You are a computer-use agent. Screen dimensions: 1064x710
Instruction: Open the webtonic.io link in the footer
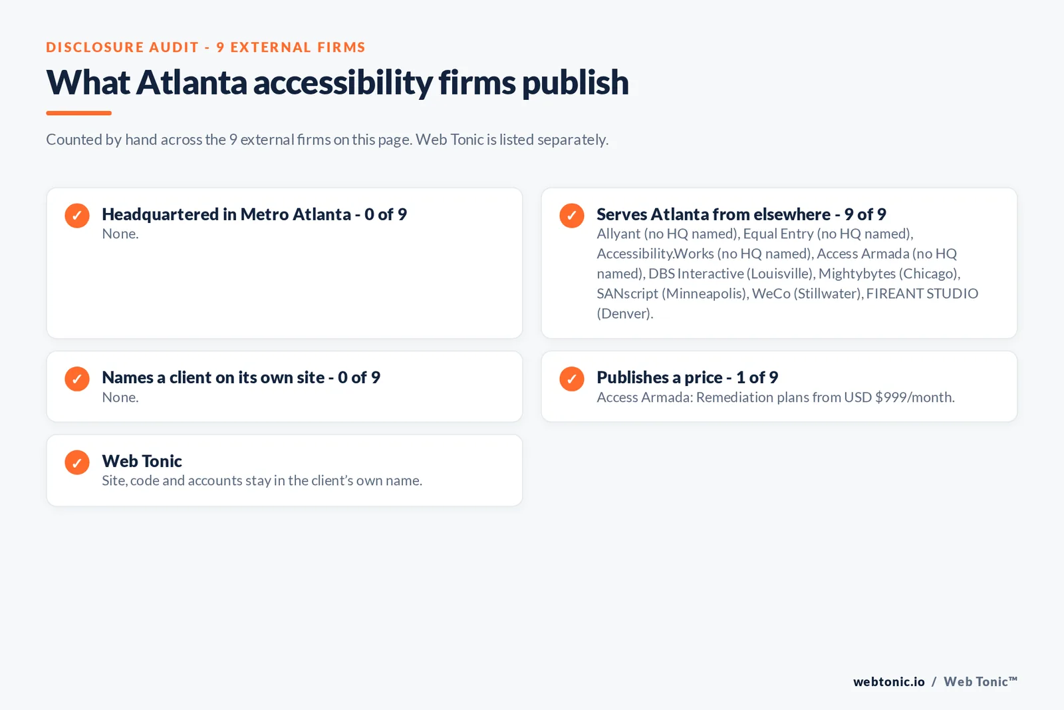[x=888, y=681]
